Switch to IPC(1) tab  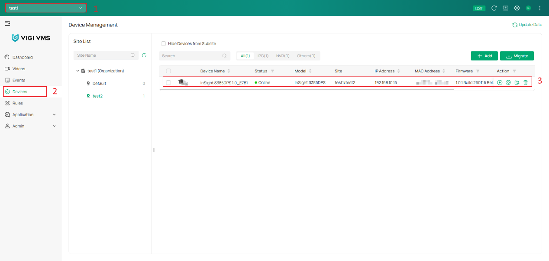click(x=263, y=56)
